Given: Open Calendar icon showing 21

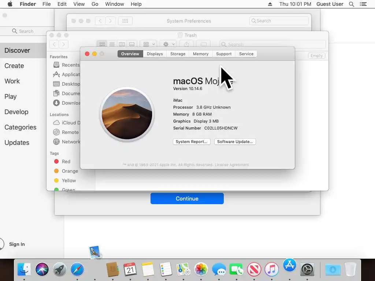Looking at the screenshot, I should pyautogui.click(x=130, y=269).
